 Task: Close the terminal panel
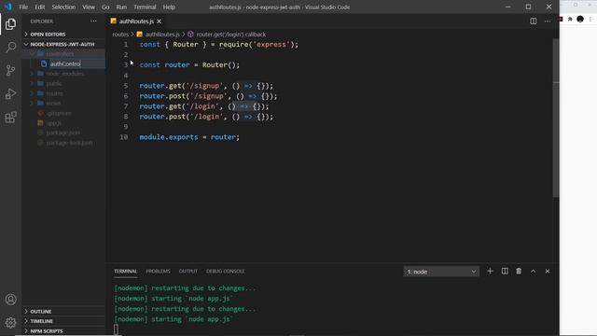coord(548,272)
